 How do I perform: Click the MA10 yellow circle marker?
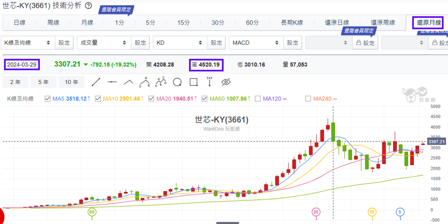coord(371,212)
